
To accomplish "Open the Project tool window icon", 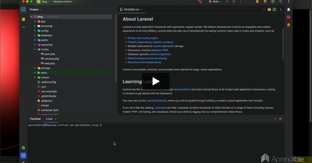I will (x=23, y=9).
